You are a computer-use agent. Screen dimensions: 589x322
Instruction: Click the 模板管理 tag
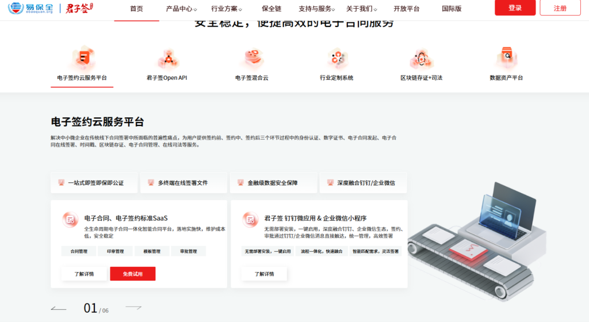point(152,251)
